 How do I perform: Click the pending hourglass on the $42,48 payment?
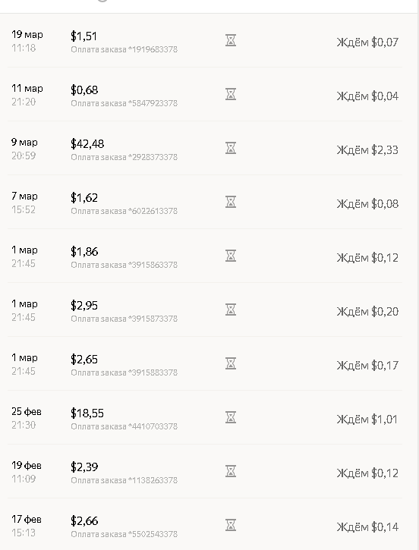231,148
